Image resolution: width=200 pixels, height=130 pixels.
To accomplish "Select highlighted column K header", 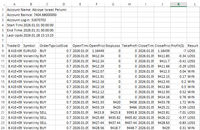I will tap(179, 4).
